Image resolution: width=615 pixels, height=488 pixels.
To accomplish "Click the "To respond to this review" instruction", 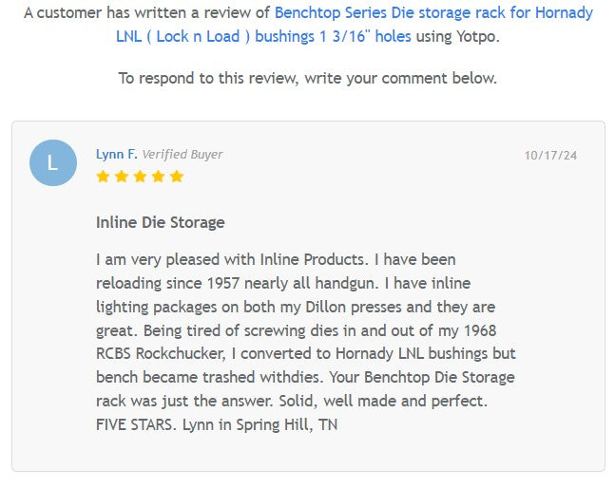I will [x=307, y=78].
